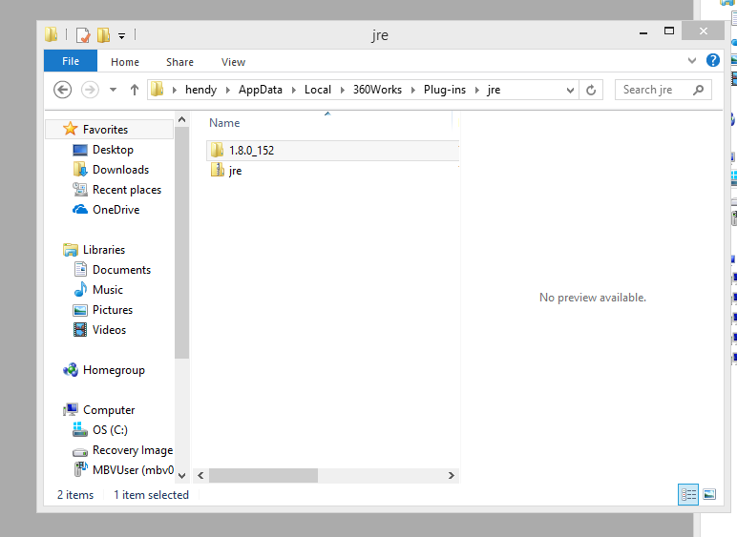Open the MBVUser network drive
The image size is (737, 537).
tap(133, 470)
